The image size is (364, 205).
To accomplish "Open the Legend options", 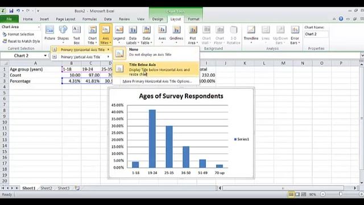I will click(119, 35).
